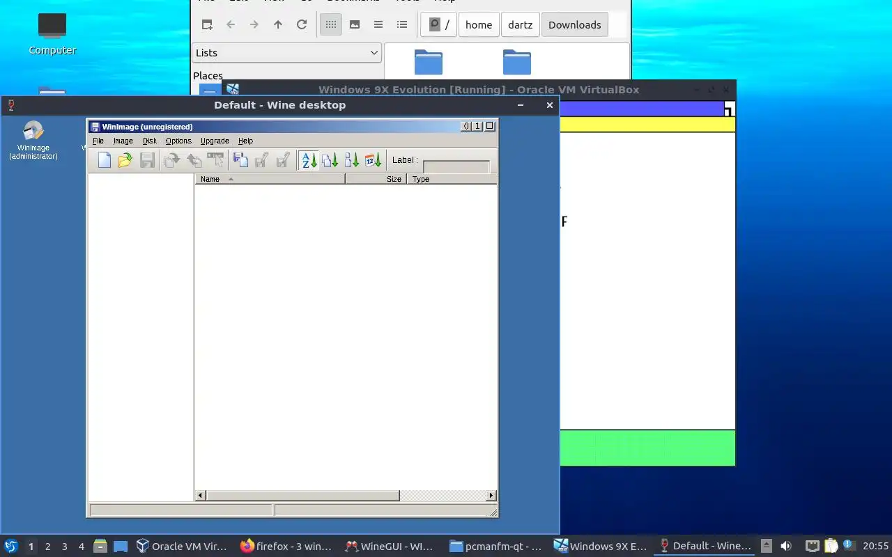Open the Lists side pane dropdown
The image size is (892, 557).
[286, 53]
